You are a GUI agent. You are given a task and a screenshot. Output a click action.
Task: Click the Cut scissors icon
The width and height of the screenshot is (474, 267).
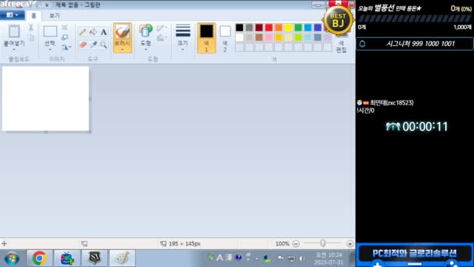coord(31,27)
